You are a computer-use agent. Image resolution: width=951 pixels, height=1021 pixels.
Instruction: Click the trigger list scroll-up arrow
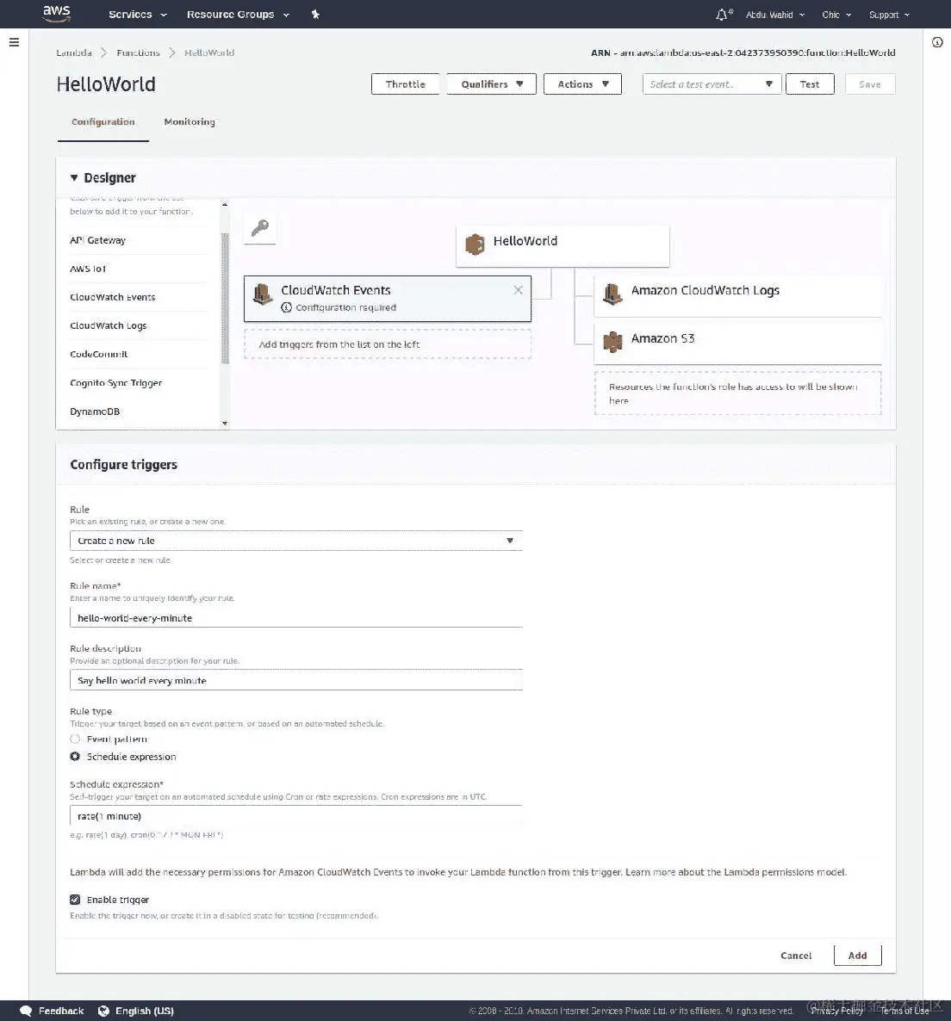point(225,205)
